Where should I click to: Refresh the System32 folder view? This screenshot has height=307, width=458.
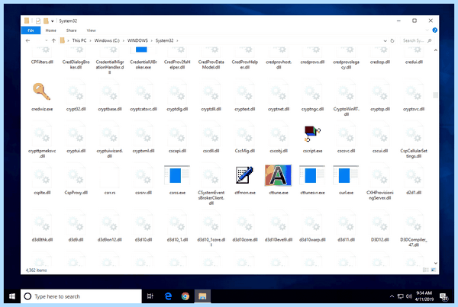tap(392, 41)
